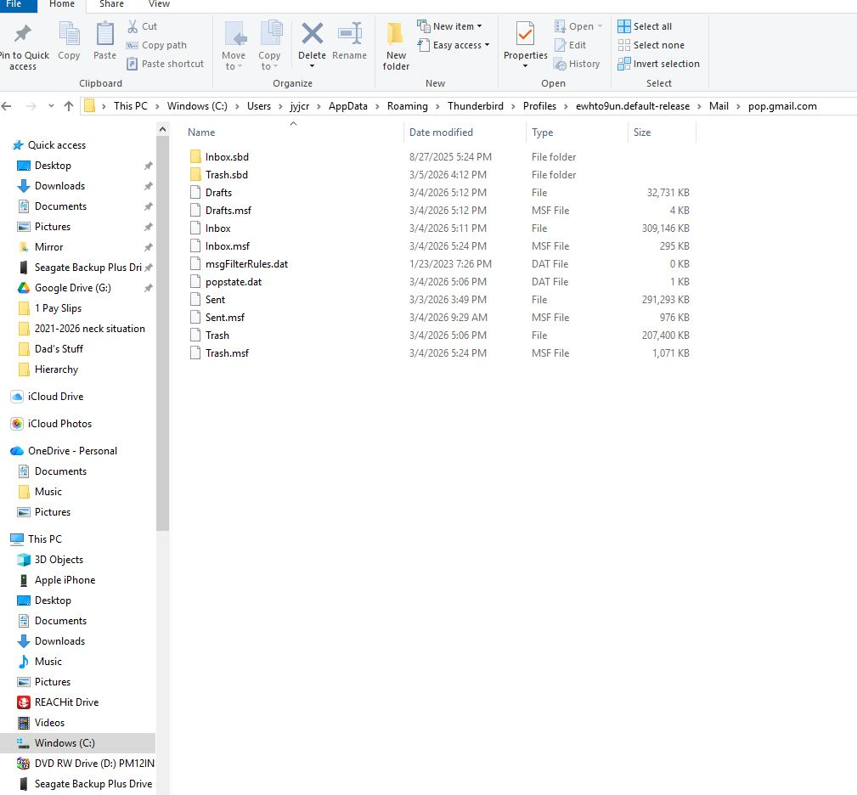The height and width of the screenshot is (795, 857).
Task: Open Google Drive (G:) in Quick access
Action: pyautogui.click(x=73, y=288)
